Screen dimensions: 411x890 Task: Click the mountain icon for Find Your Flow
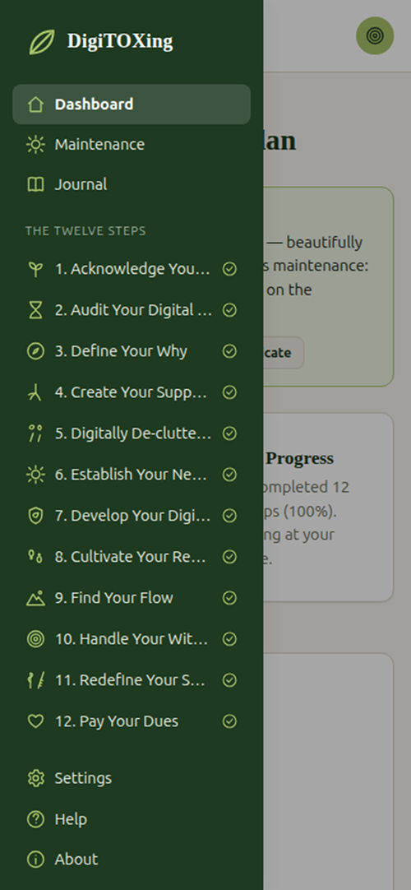(35, 598)
